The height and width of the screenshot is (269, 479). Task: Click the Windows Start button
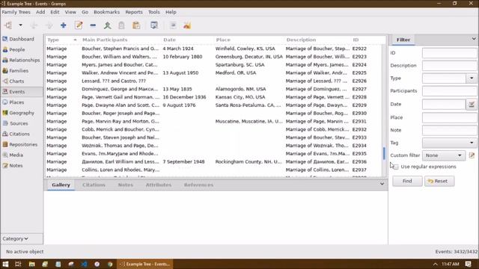[5, 264]
